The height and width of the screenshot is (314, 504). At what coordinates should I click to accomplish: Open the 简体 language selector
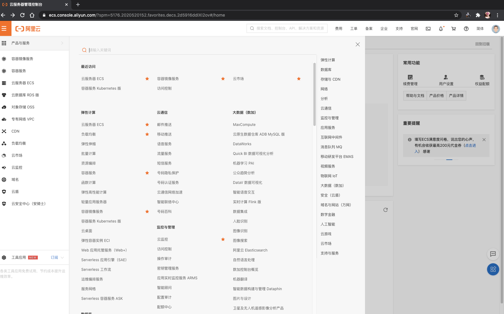pyautogui.click(x=480, y=29)
